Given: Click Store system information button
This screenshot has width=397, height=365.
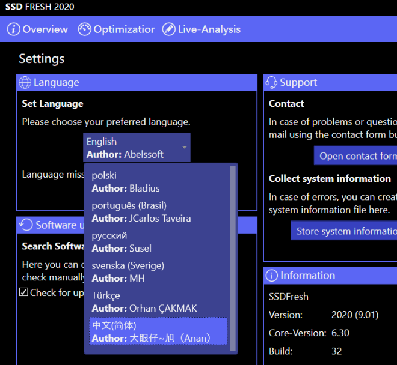Looking at the screenshot, I should [x=344, y=231].
